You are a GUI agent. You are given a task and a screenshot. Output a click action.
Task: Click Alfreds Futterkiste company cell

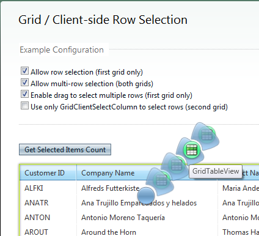click(x=147, y=188)
